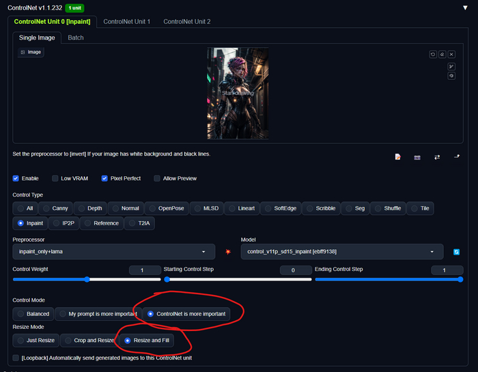Image resolution: width=478 pixels, height=372 pixels.
Task: Undo the last brush stroke on the image
Action: 433,54
